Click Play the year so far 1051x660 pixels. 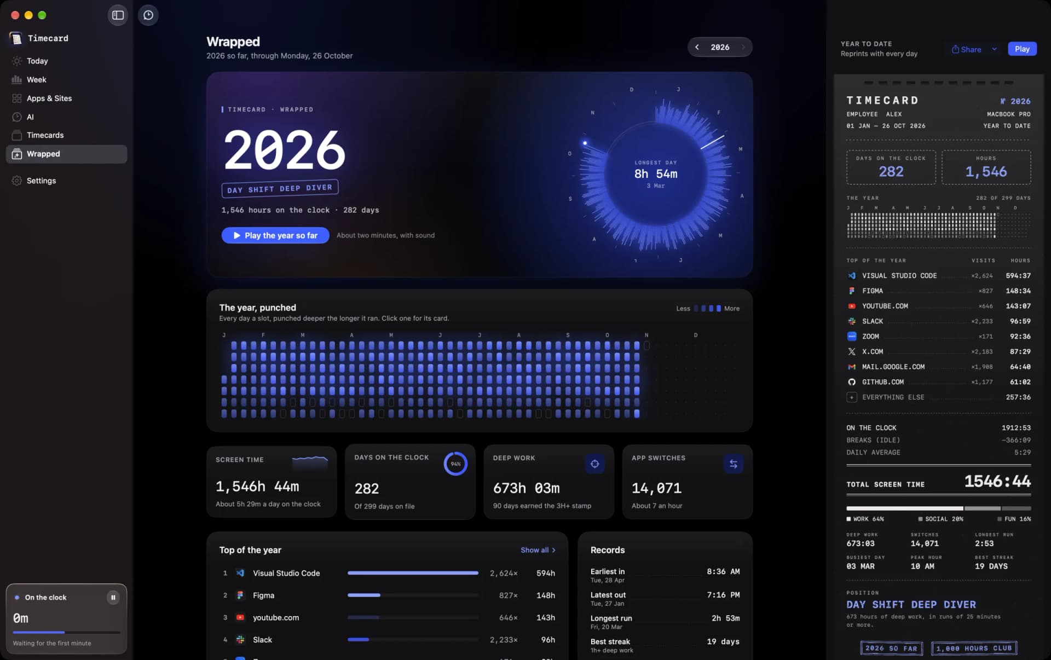275,235
